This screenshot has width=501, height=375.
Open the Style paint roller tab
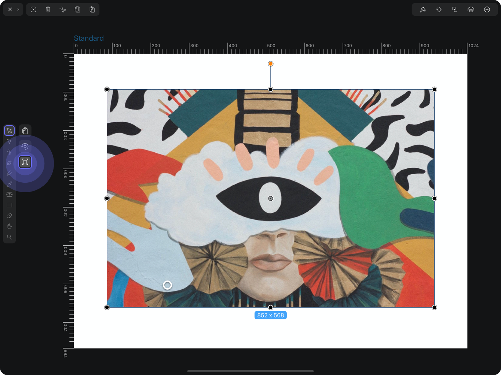(x=423, y=10)
